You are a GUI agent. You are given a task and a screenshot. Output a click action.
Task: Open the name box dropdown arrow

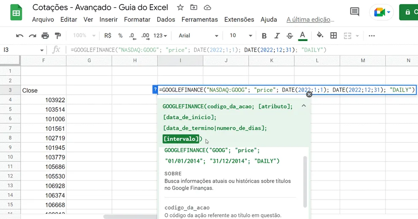point(41,50)
